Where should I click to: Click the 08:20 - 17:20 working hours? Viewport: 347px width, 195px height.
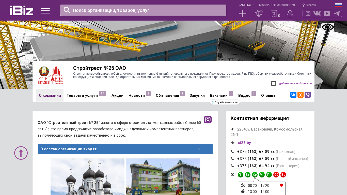tap(259, 186)
